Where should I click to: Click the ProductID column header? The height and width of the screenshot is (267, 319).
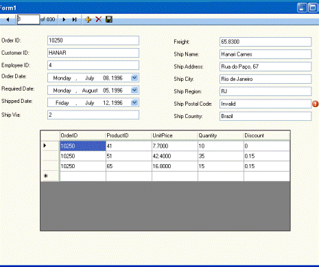click(129, 135)
